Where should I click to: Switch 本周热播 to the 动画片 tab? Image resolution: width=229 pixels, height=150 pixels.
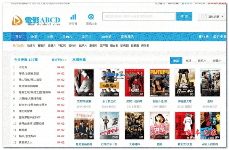coord(216,61)
